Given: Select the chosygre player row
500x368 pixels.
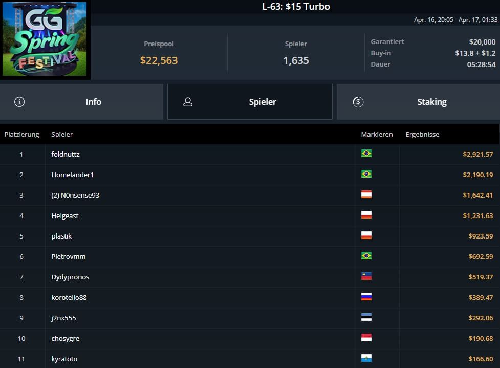Looking at the screenshot, I should (x=250, y=339).
